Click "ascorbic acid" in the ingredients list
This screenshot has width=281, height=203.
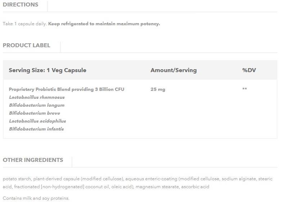tap(195, 187)
